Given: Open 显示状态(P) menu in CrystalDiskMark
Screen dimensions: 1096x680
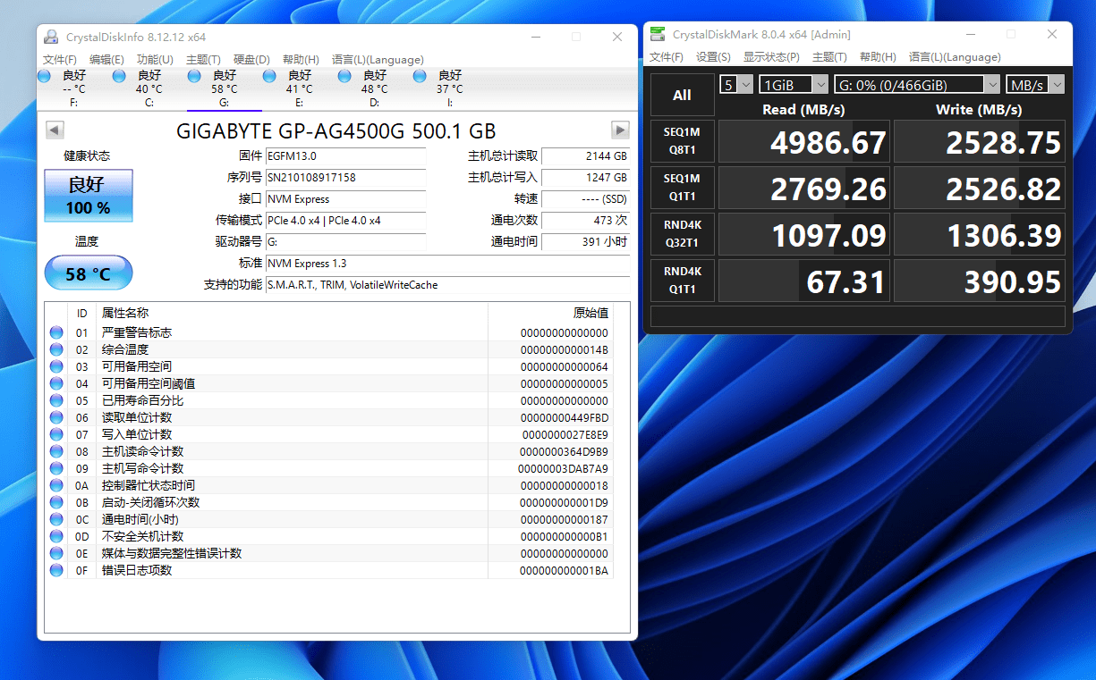Looking at the screenshot, I should (771, 57).
